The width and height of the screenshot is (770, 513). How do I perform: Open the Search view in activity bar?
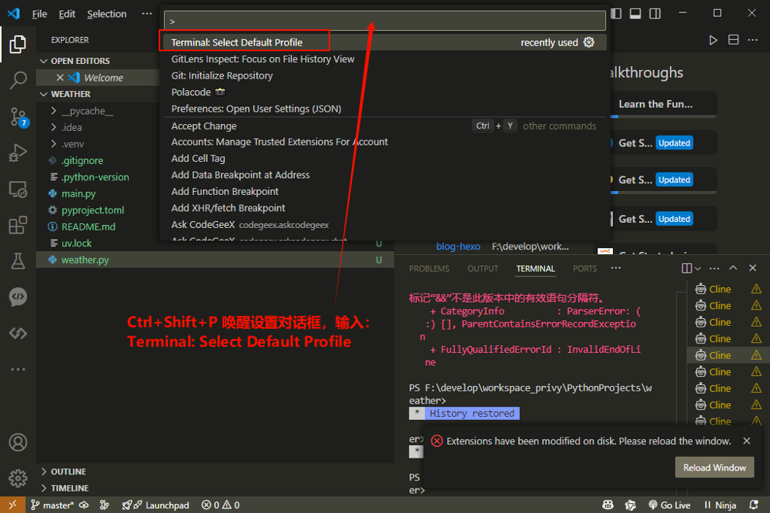(18, 80)
